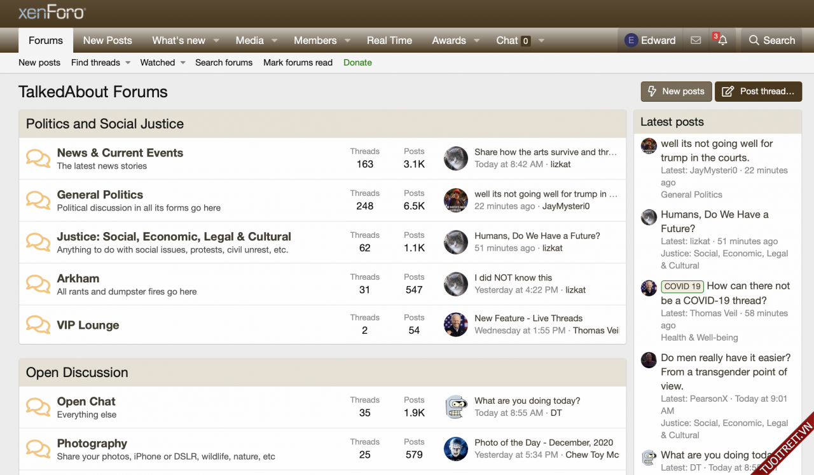The height and width of the screenshot is (475, 814).
Task: Open Search in the navigation bar
Action: [x=771, y=40]
